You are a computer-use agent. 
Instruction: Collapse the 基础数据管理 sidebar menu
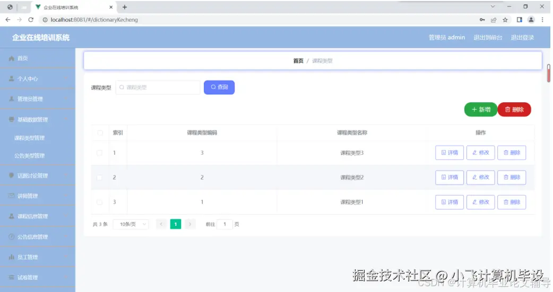click(38, 119)
